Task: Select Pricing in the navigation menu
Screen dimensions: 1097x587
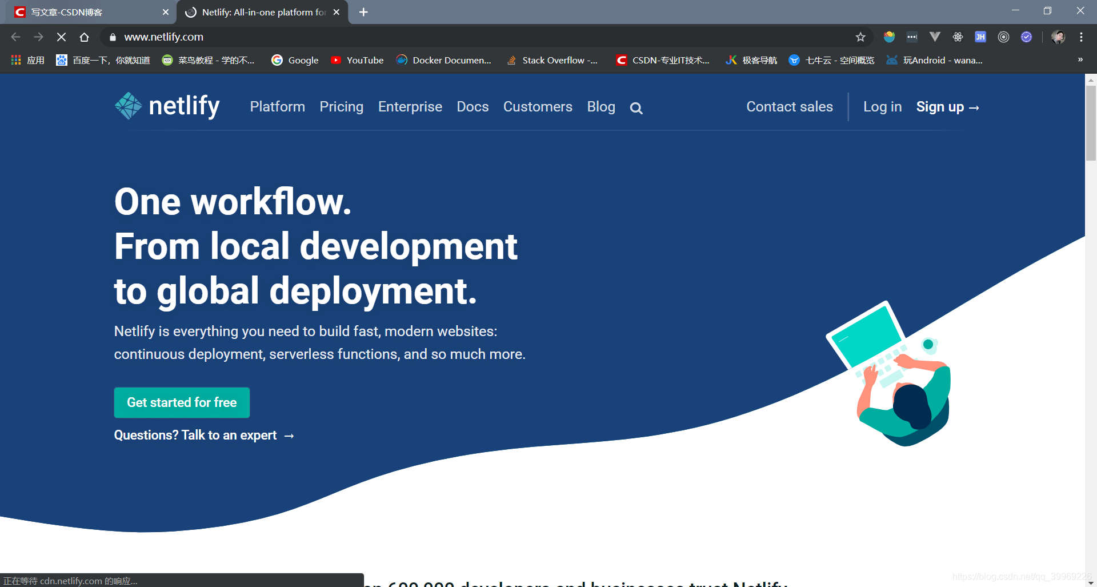Action: pos(341,107)
